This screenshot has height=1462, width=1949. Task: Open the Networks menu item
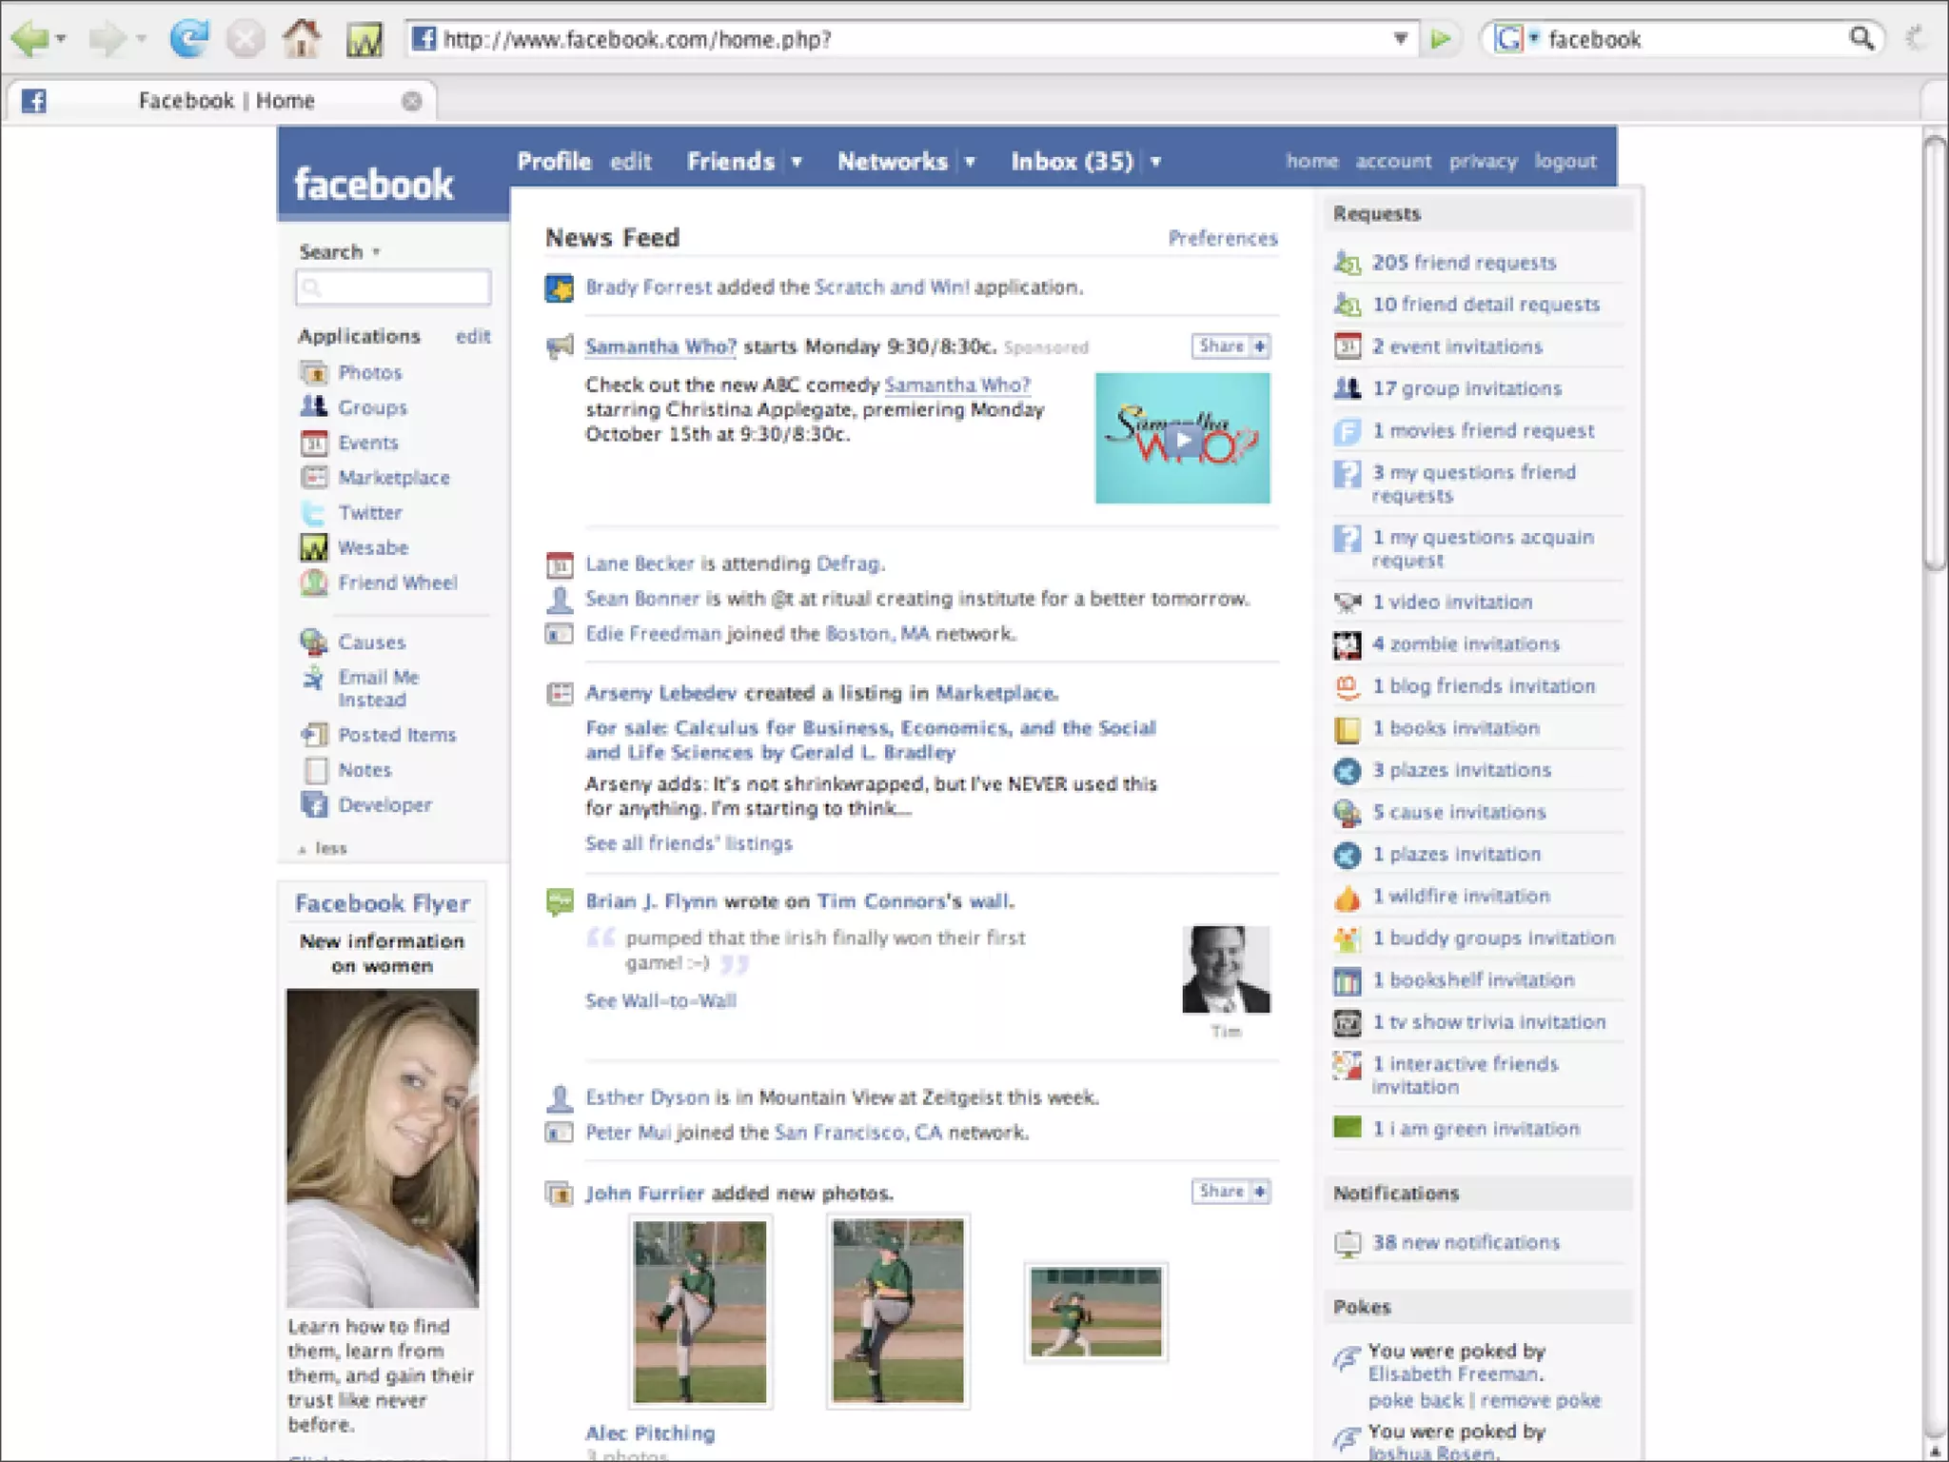tap(893, 161)
